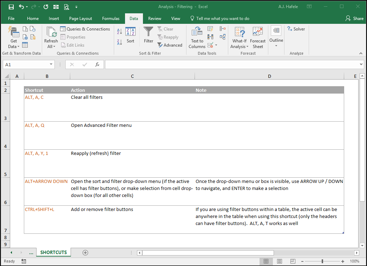Viewport: 367px width, 266px height.
Task: Switch to the Page Layout tab
Action: [80, 19]
